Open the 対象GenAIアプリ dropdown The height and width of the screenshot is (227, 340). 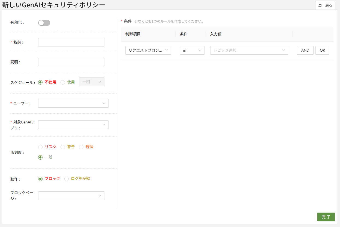[73, 125]
